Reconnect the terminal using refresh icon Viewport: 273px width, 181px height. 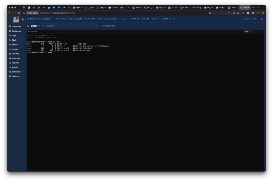pos(262,32)
